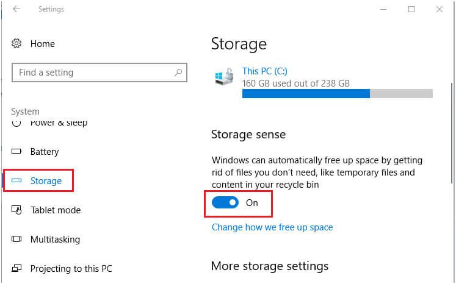Click the This PC (C:) drive icon

coord(224,77)
